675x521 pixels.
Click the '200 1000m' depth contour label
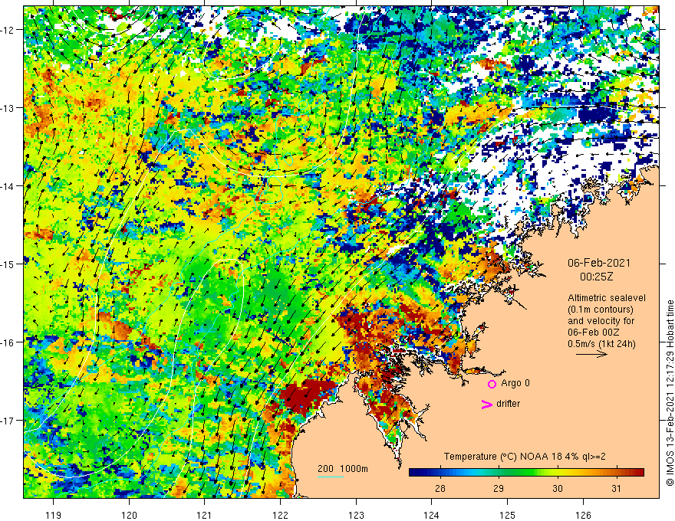pyautogui.click(x=343, y=469)
